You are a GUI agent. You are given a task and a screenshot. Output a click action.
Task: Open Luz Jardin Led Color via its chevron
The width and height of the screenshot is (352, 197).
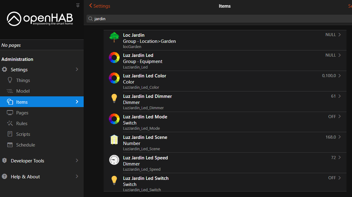[340, 76]
